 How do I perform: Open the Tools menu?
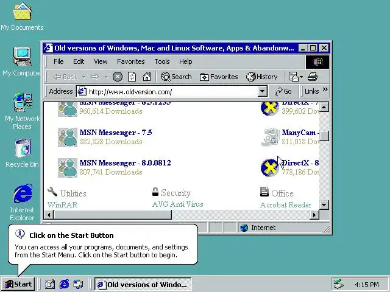(x=162, y=61)
